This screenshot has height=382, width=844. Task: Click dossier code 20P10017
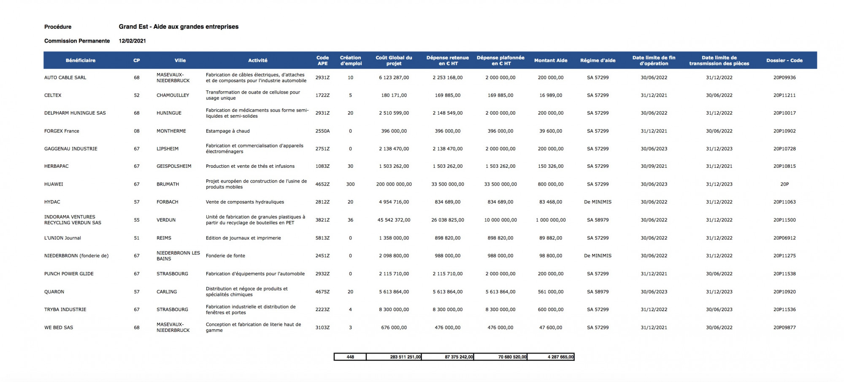tap(784, 113)
